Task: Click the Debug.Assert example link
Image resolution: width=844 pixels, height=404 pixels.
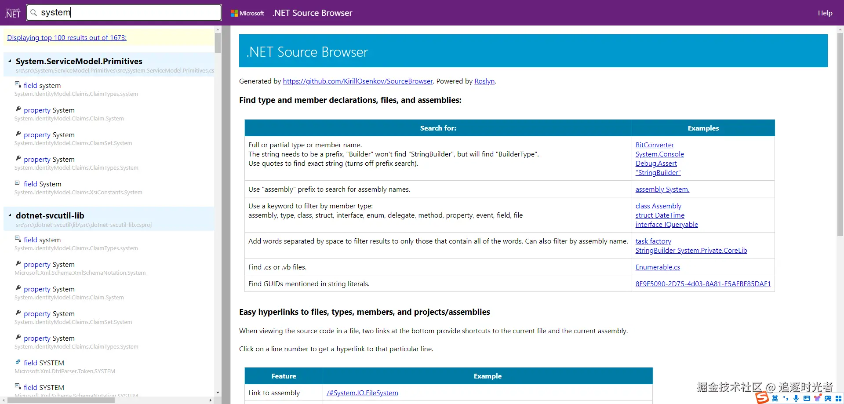Action: click(x=656, y=164)
